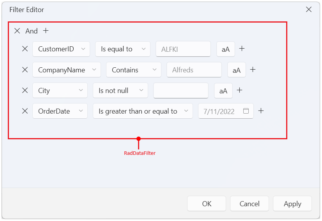Screen dimensions: 322x221
Task: Close the Filter Editor window
Action: [309, 9]
